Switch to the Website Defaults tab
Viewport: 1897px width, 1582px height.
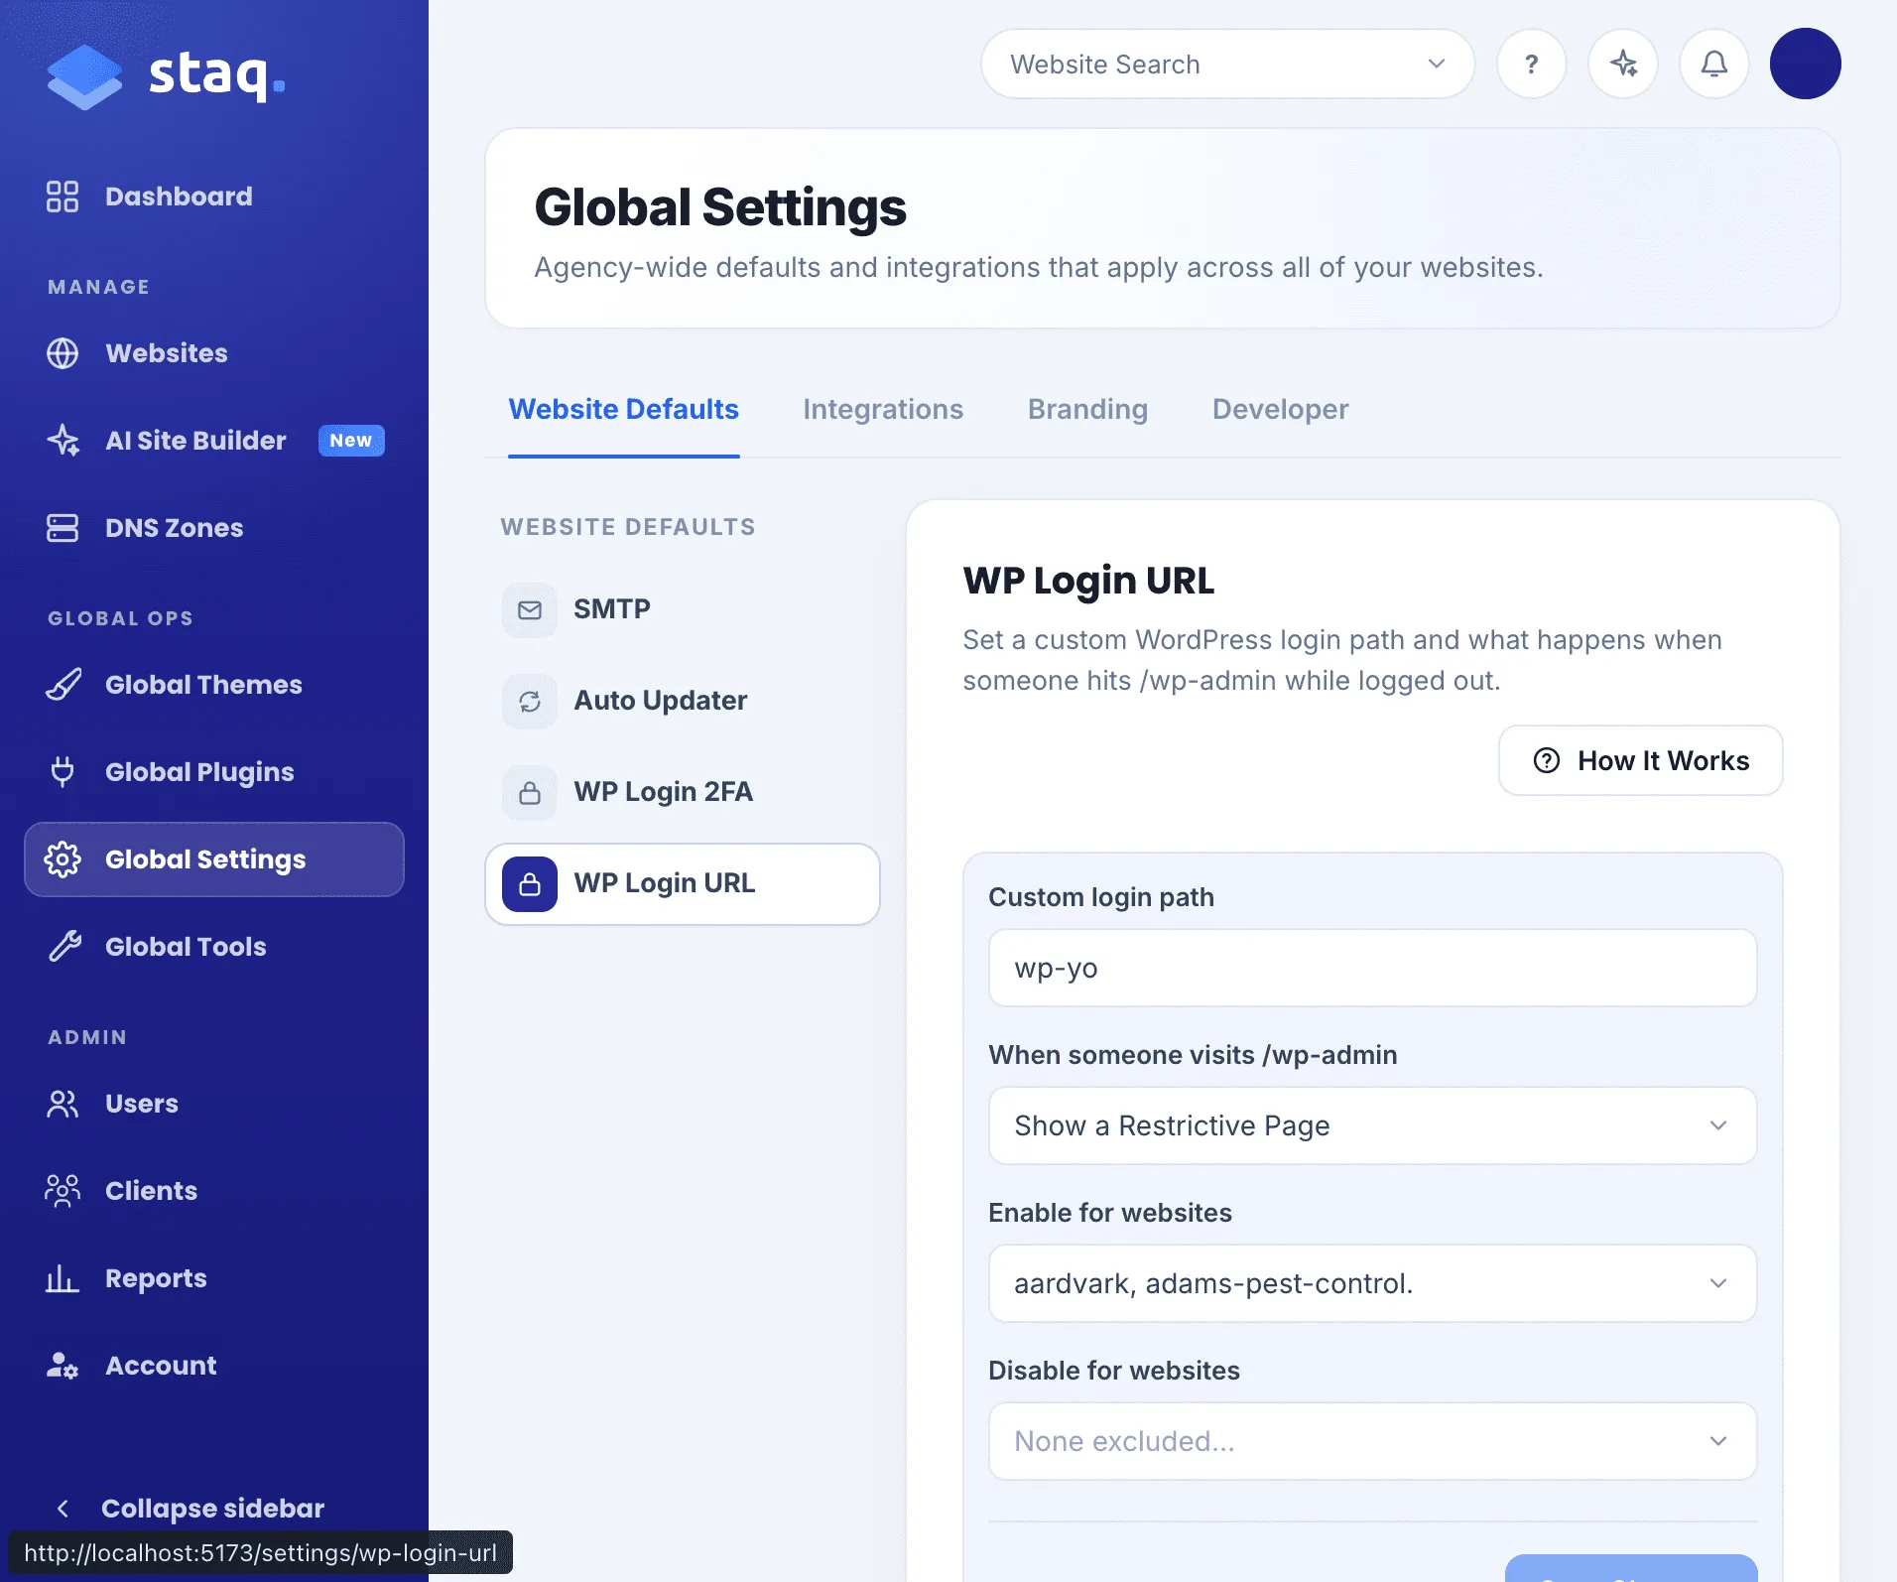click(624, 409)
